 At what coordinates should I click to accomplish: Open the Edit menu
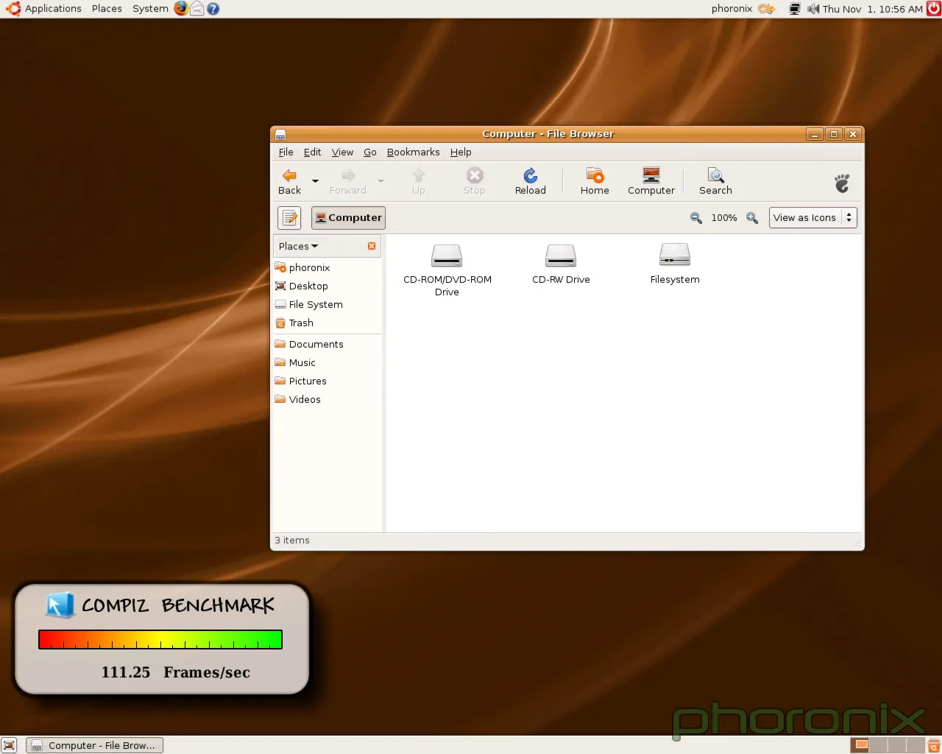point(312,152)
